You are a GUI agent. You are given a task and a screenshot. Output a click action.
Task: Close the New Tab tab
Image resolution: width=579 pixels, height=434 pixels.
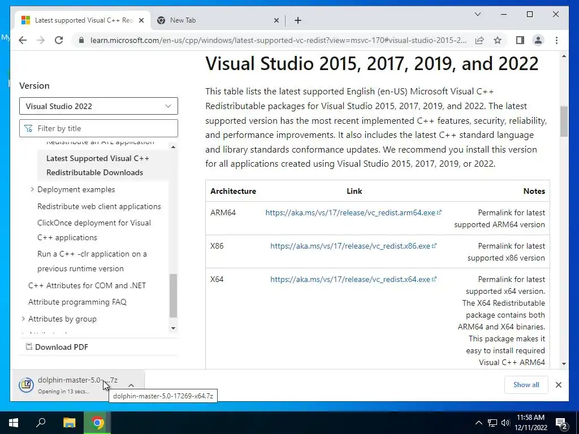point(276,20)
